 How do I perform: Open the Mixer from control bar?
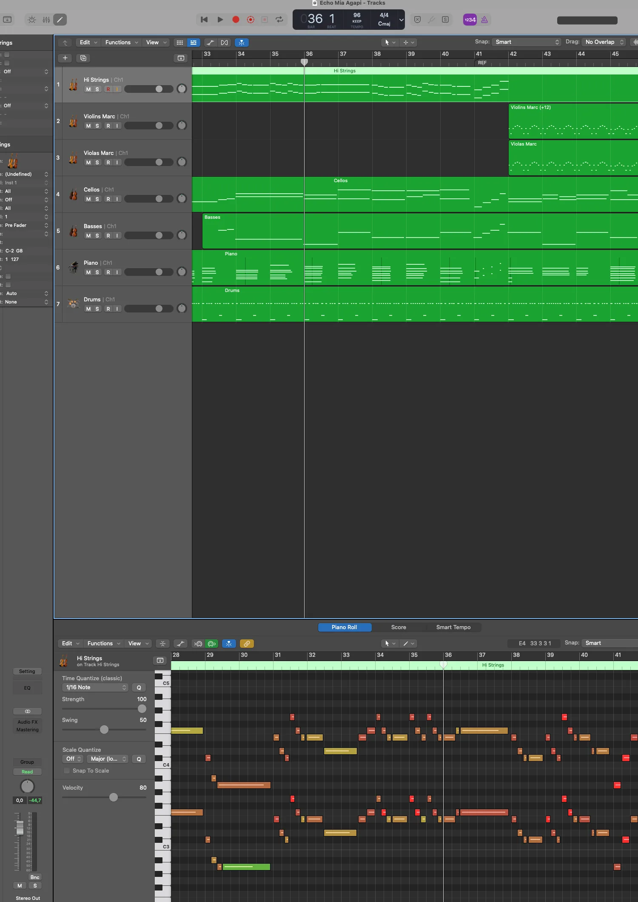(x=46, y=20)
